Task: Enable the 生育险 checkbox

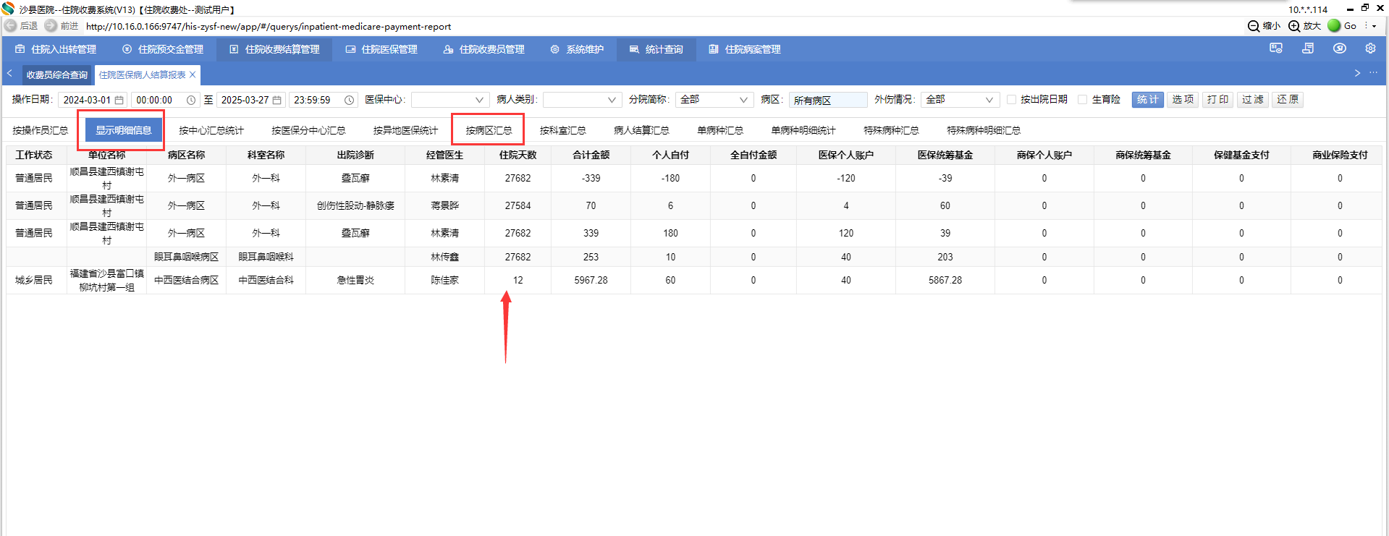Action: click(x=1083, y=100)
